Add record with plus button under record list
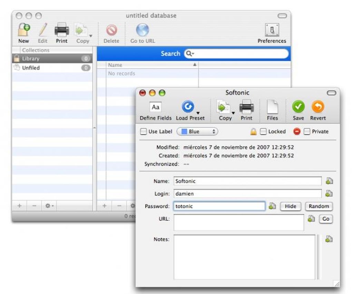This screenshot has width=352, height=294. pyautogui.click(x=104, y=206)
